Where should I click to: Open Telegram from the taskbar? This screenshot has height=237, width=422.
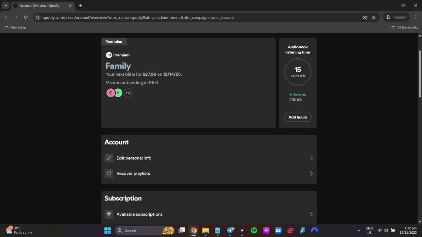(x=230, y=230)
